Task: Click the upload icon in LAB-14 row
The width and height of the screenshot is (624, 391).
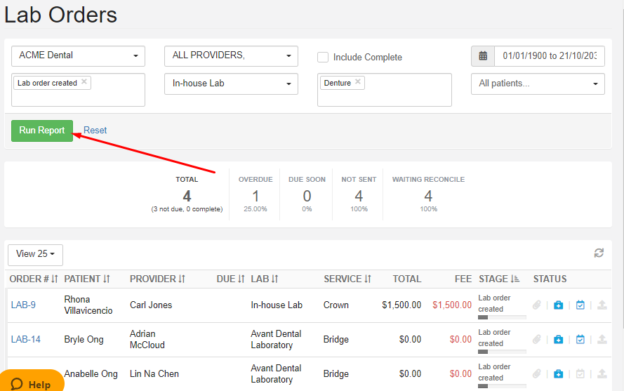Action: [602, 340]
